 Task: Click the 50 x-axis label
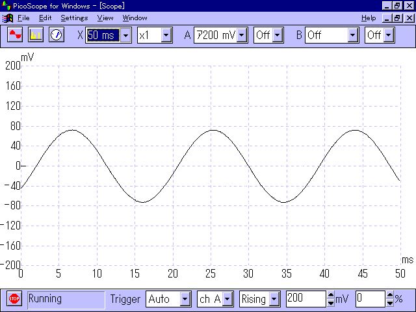(x=400, y=274)
